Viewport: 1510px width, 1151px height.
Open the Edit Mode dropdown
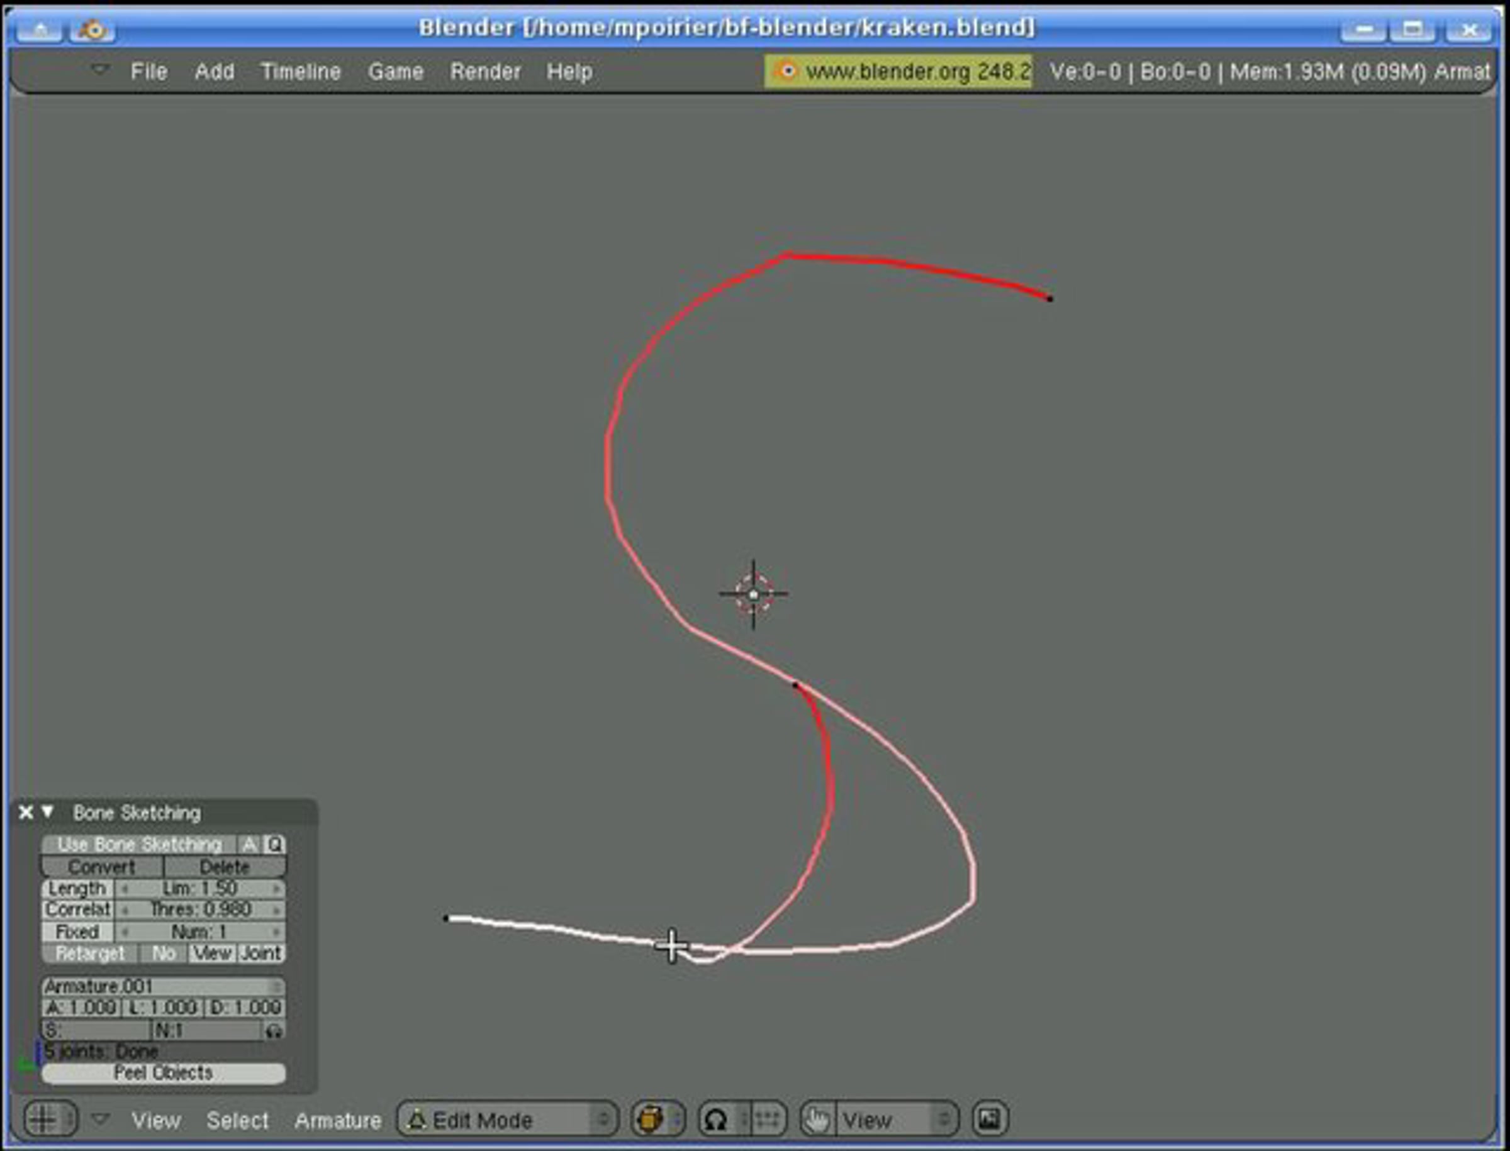(x=507, y=1120)
